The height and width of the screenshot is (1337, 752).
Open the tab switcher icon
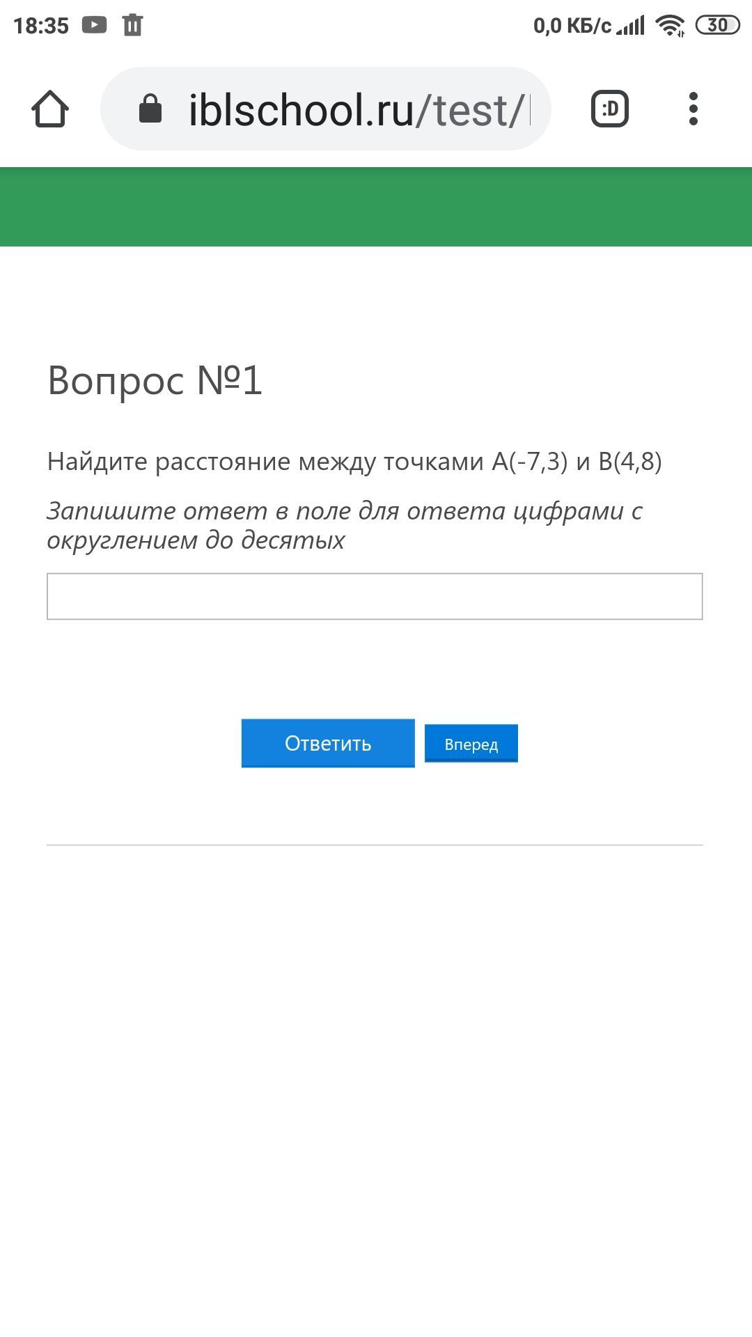tap(610, 109)
